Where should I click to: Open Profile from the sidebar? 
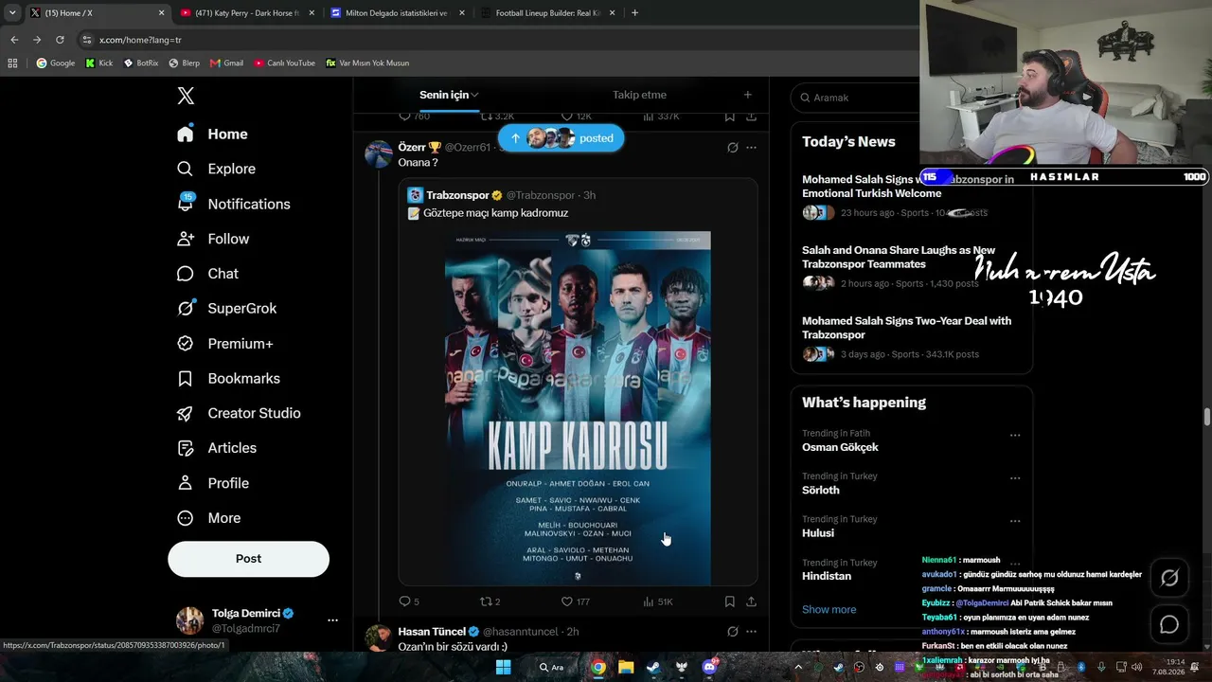pyautogui.click(x=213, y=483)
